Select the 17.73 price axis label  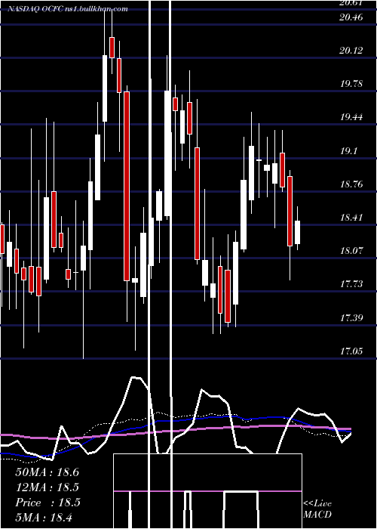pyautogui.click(x=351, y=284)
